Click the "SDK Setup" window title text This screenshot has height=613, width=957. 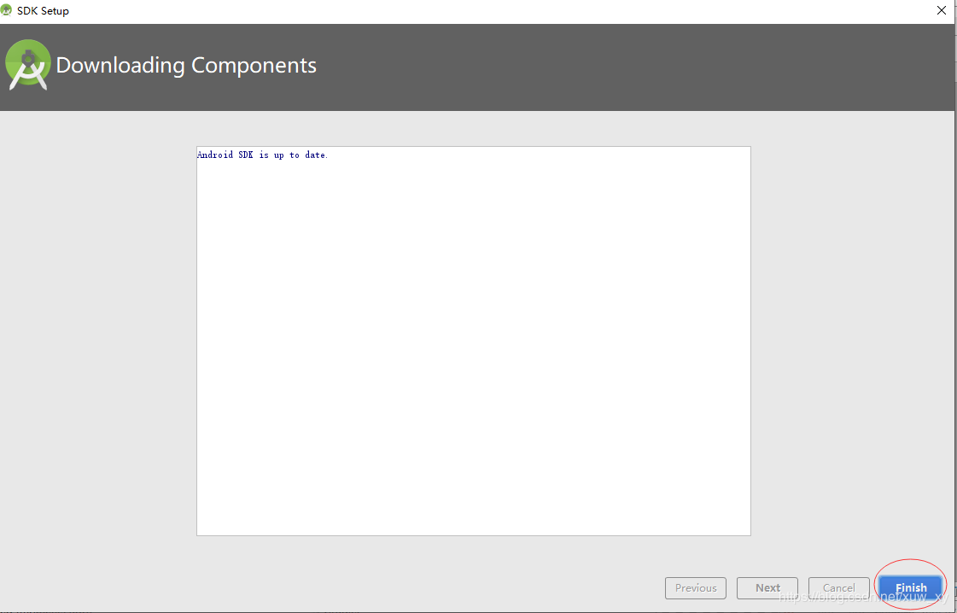43,11
